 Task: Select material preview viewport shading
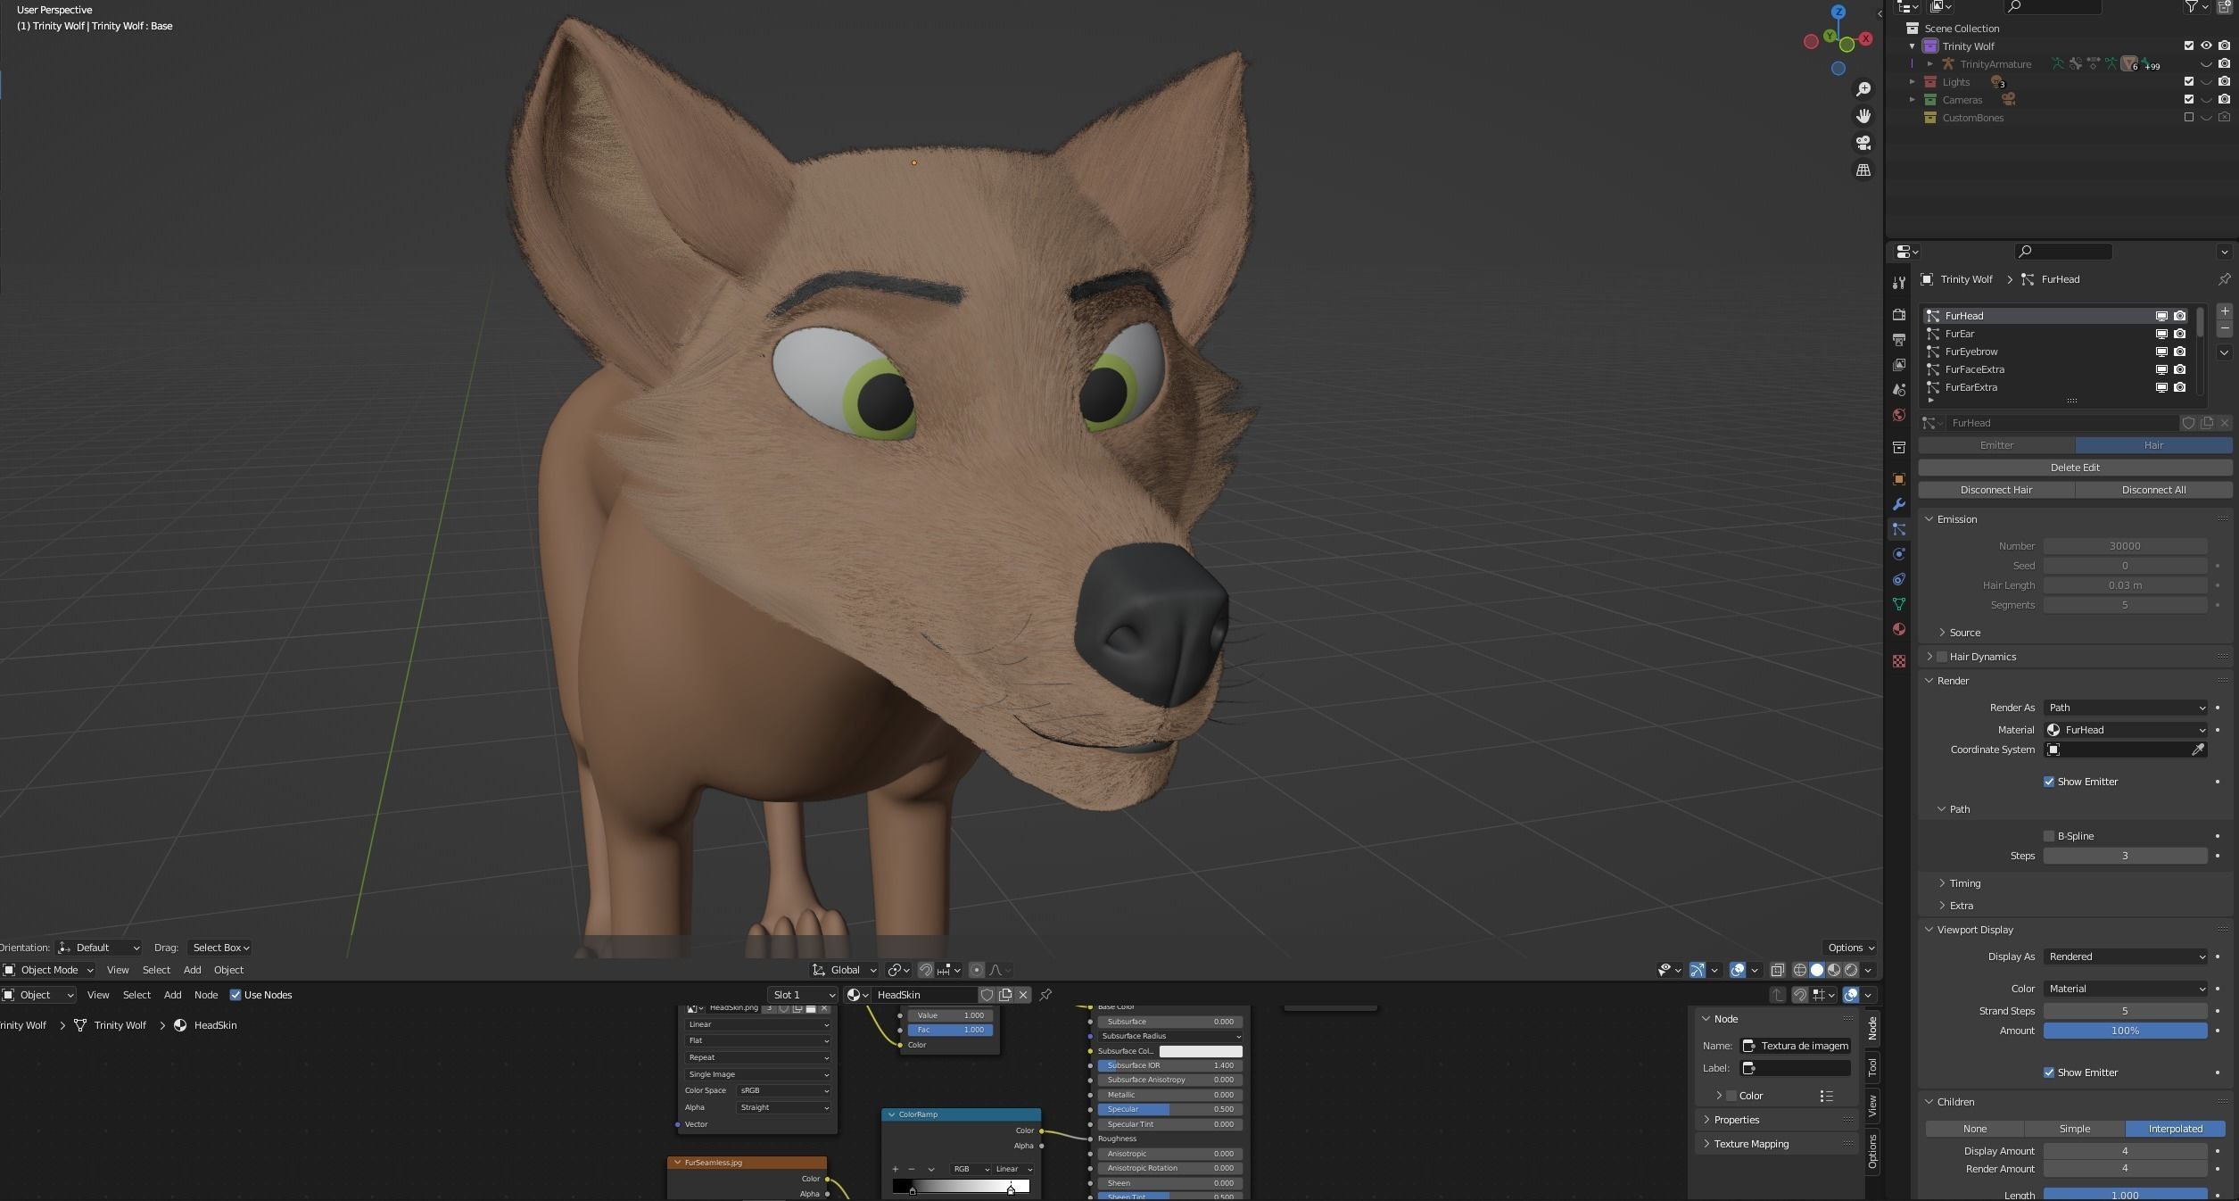point(1834,970)
